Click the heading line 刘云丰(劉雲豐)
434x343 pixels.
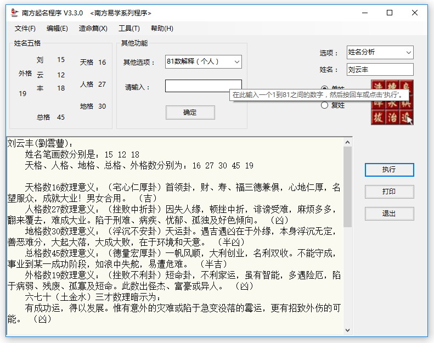pyautogui.click(x=41, y=143)
